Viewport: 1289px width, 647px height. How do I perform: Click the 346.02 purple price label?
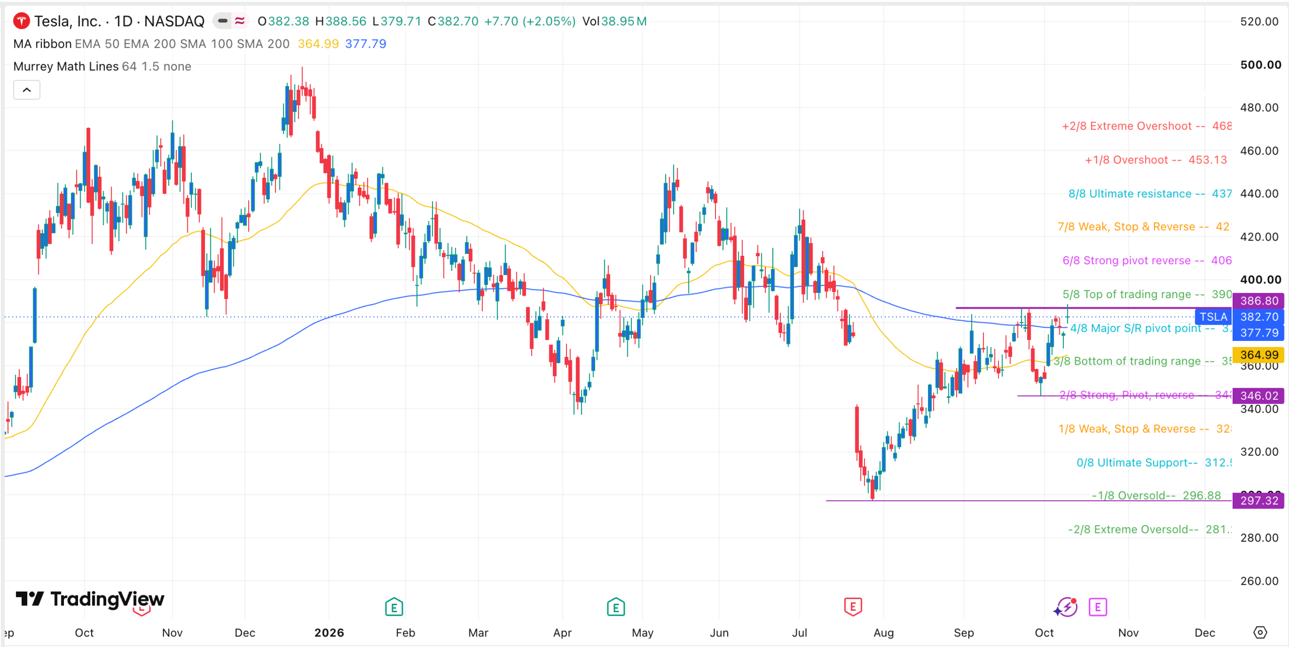pyautogui.click(x=1258, y=396)
